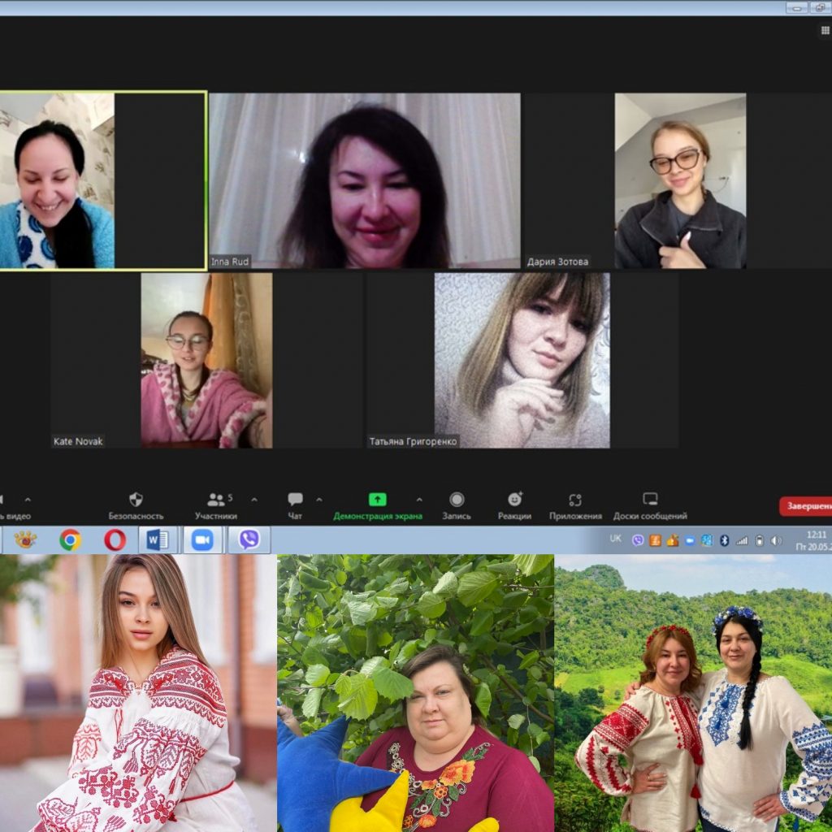Click the UK keyboard language indicator
Viewport: 832px width, 832px height.
pyautogui.click(x=616, y=539)
